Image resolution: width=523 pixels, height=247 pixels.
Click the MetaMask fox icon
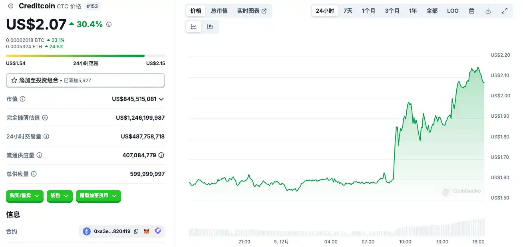pos(147,231)
